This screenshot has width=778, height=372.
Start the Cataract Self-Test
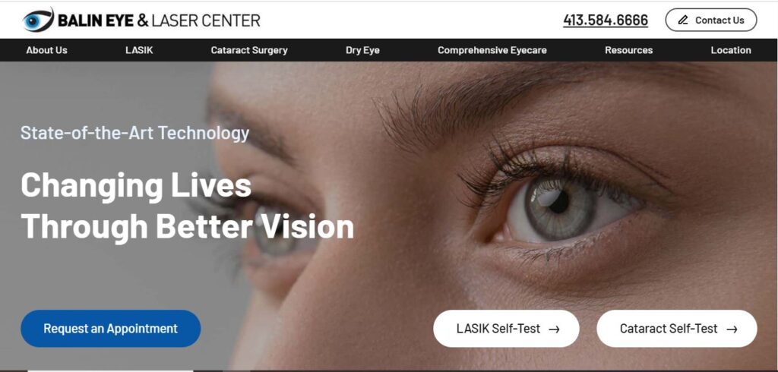tap(677, 329)
